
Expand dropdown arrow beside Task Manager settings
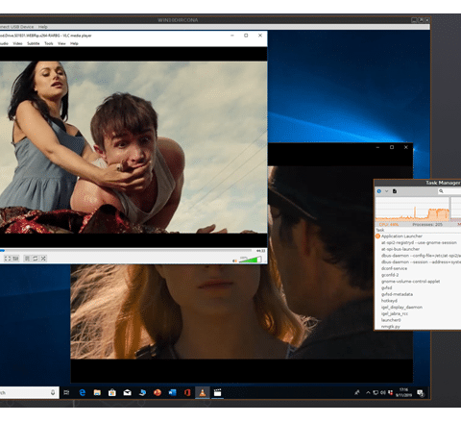click(386, 191)
